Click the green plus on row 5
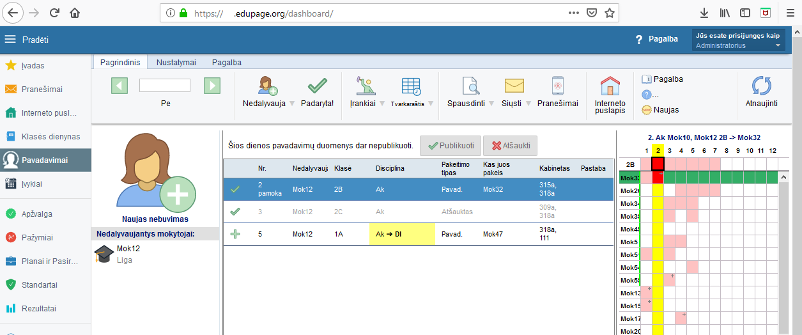Viewport: 802px width, 335px height. [235, 234]
